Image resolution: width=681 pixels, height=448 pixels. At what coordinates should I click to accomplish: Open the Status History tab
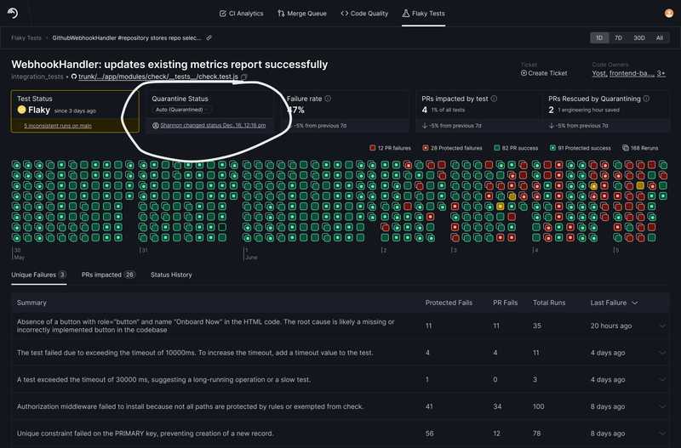pos(171,275)
